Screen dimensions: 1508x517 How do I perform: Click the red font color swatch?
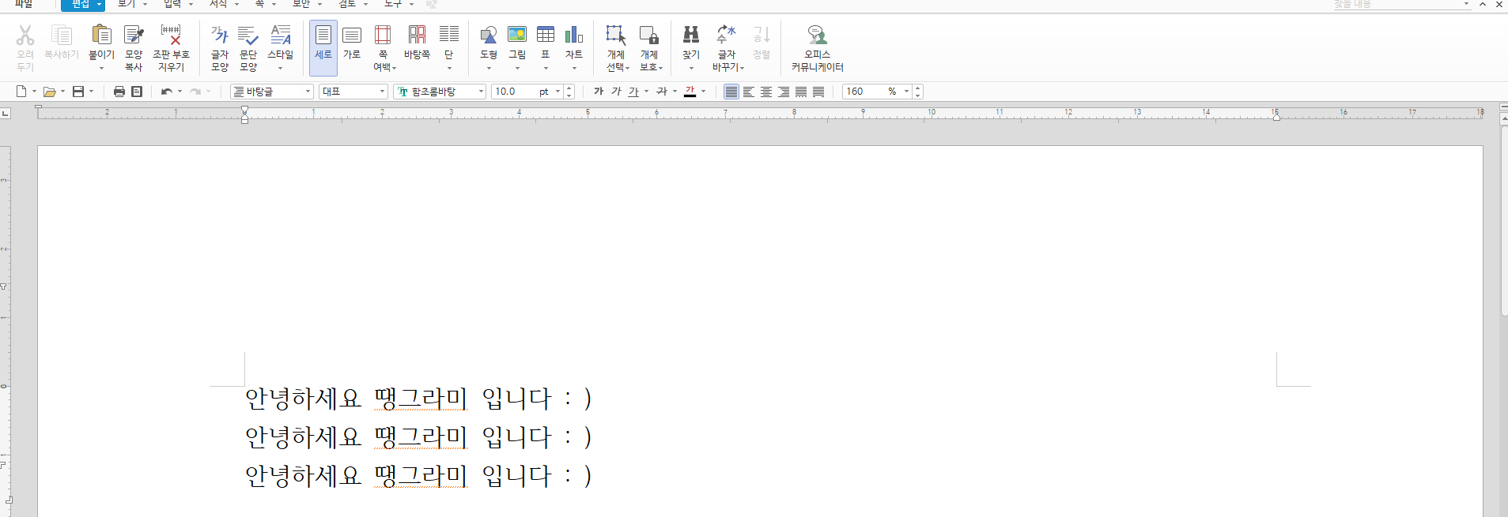[x=690, y=92]
